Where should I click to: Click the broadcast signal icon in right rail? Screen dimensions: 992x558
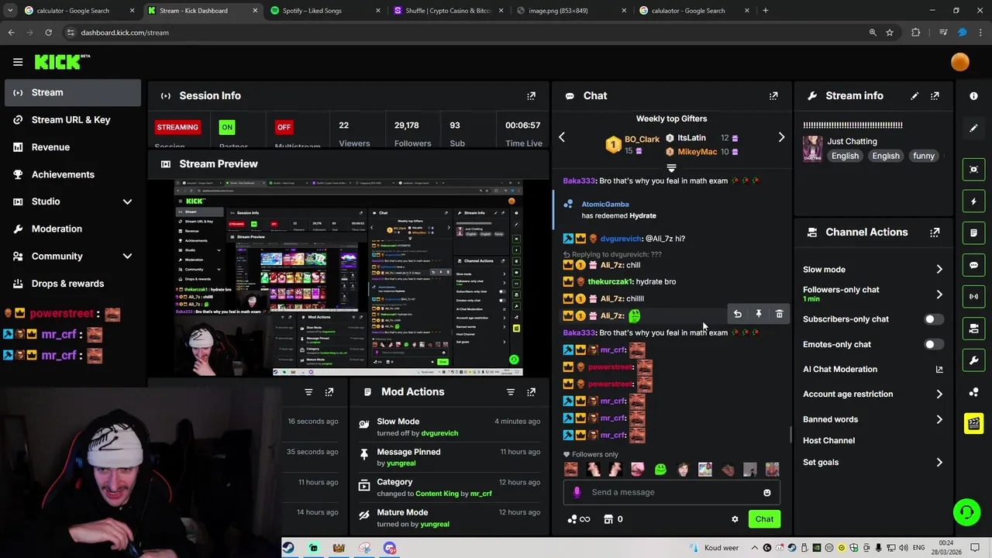973,296
